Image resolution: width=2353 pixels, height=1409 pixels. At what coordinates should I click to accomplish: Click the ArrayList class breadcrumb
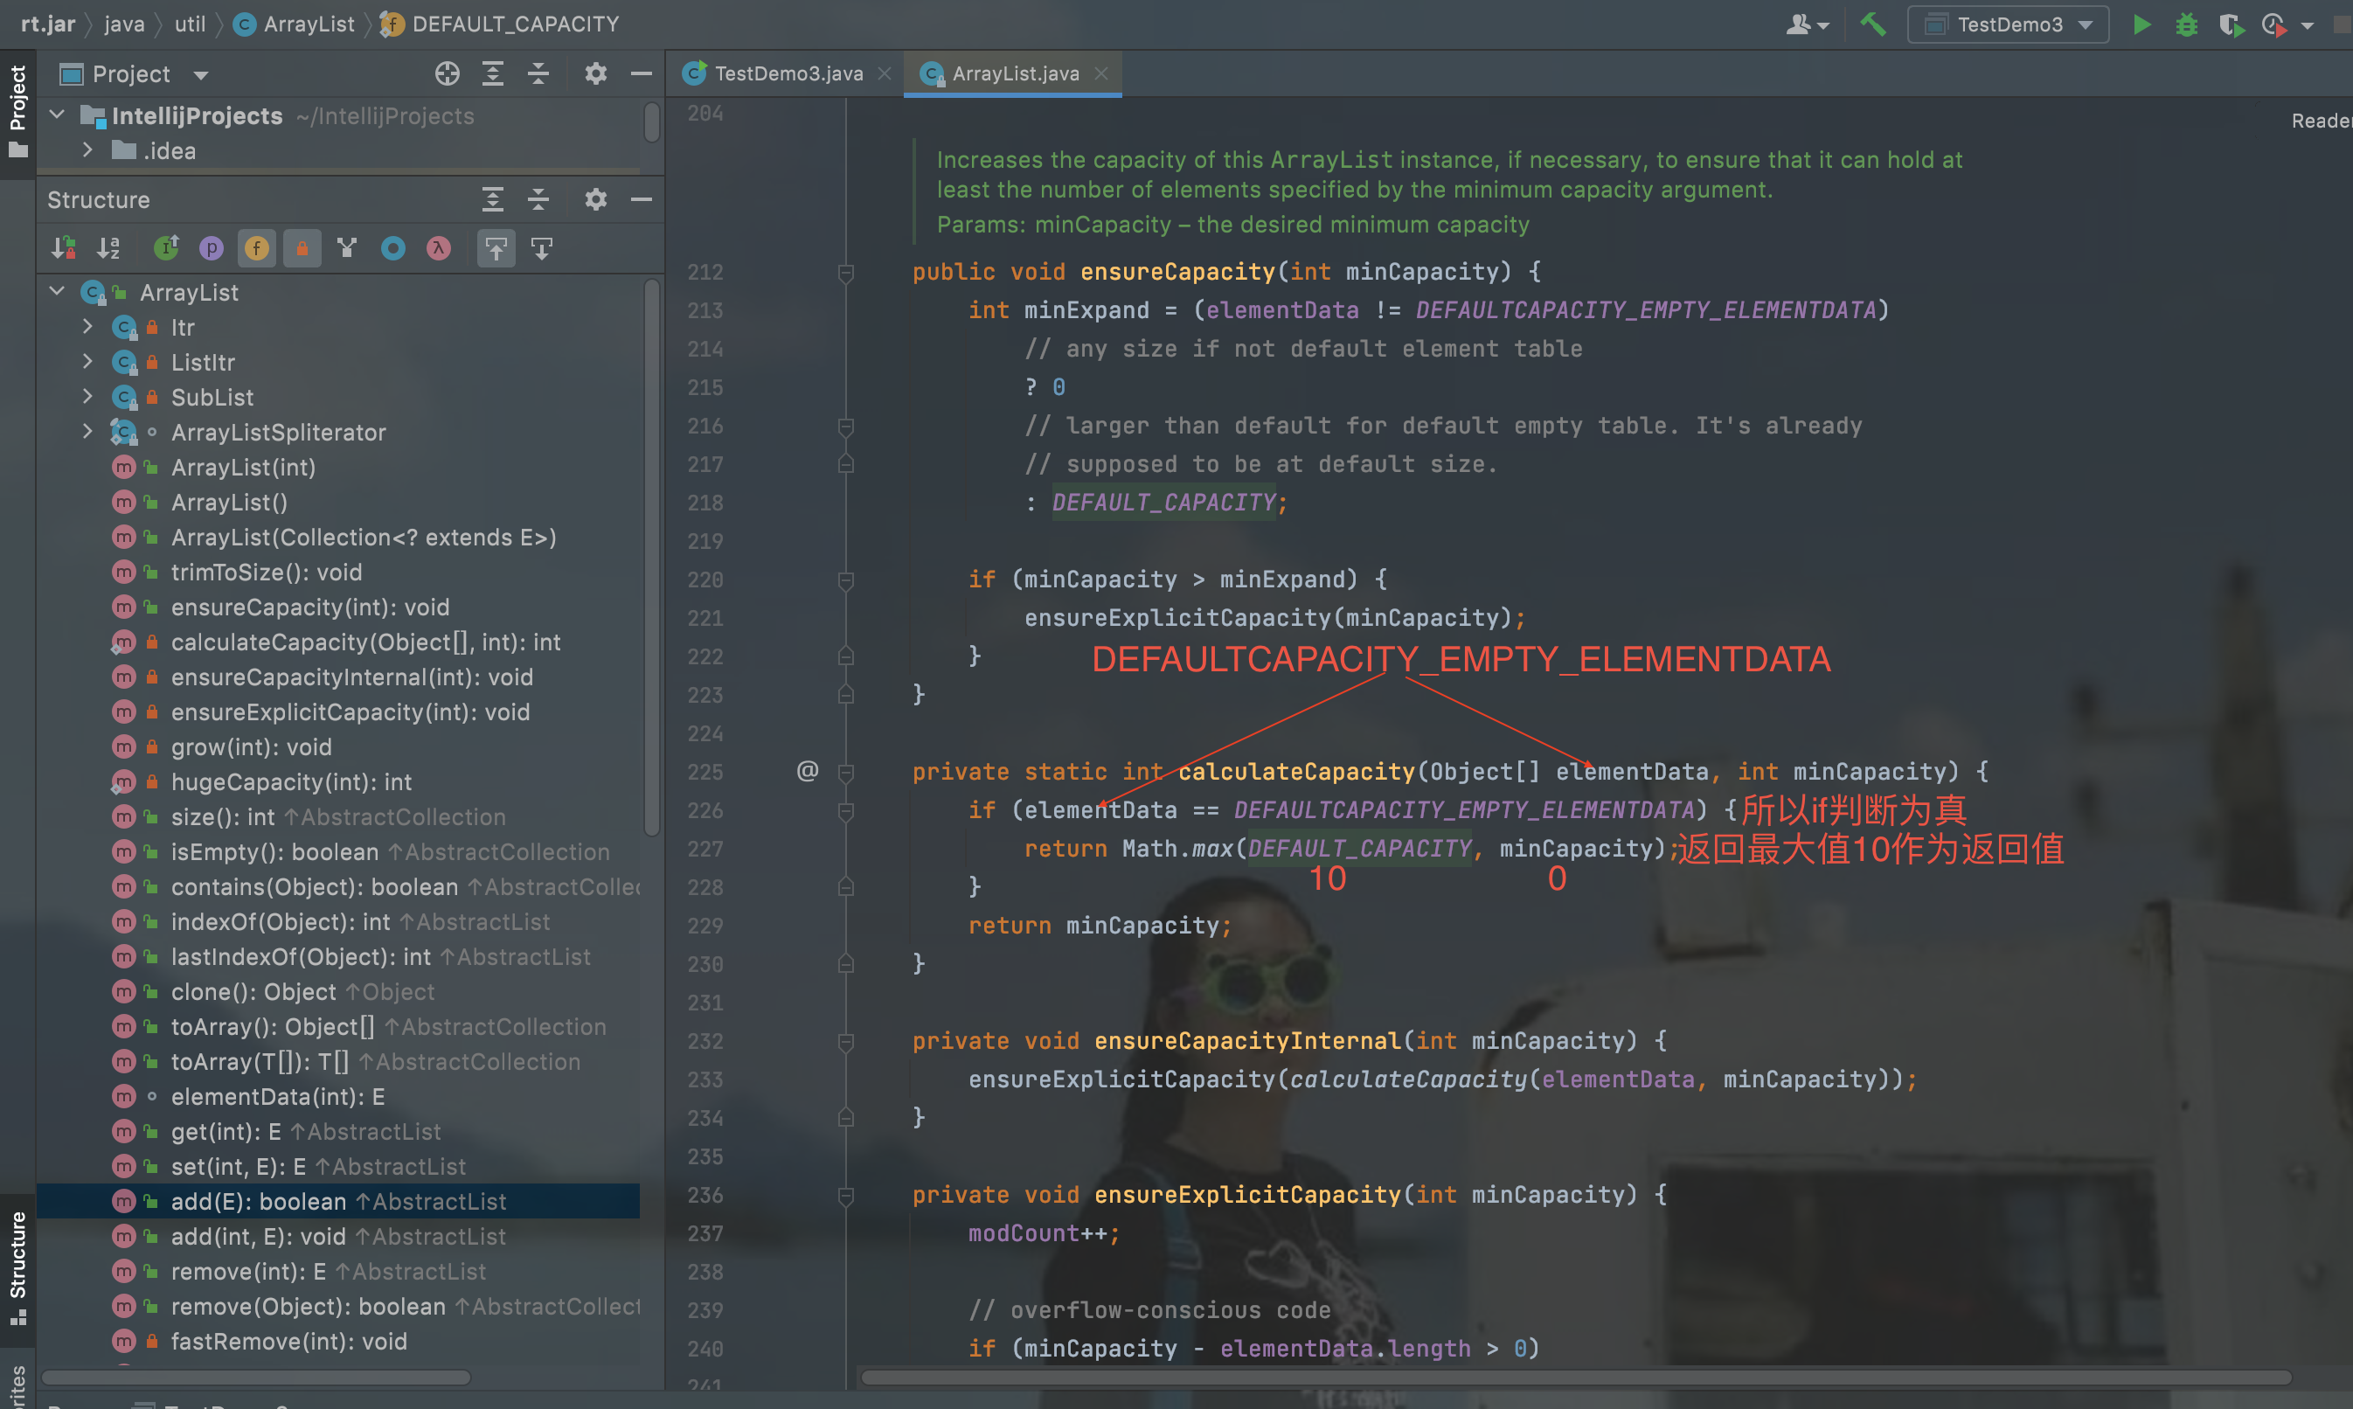point(295,24)
